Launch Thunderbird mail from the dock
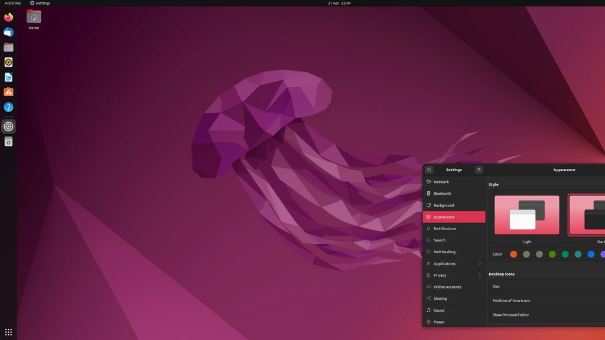 click(x=8, y=32)
